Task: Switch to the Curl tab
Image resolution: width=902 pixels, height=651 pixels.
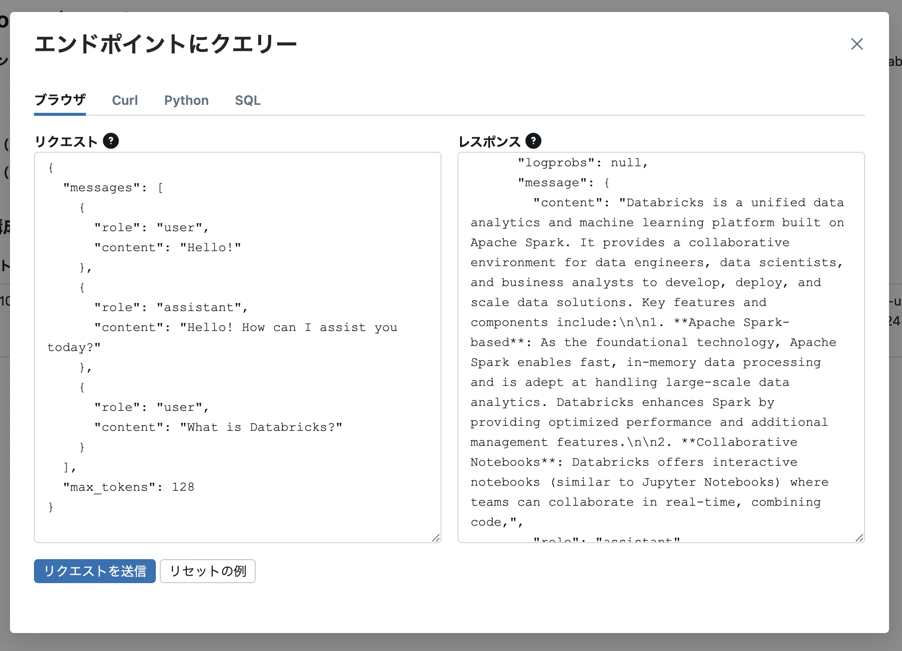Action: (125, 100)
